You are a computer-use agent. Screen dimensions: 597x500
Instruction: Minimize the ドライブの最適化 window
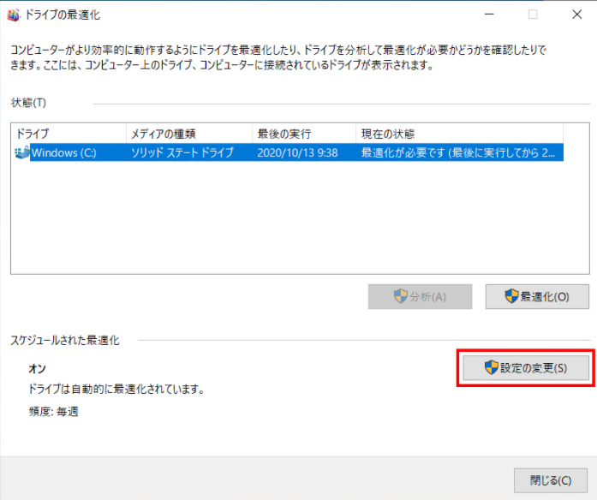point(489,15)
